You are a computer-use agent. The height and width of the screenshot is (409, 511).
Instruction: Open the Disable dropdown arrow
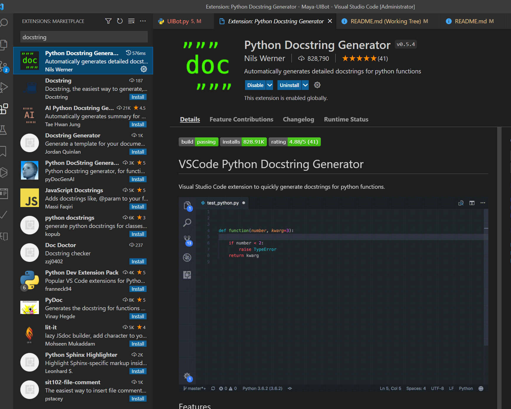click(x=270, y=85)
